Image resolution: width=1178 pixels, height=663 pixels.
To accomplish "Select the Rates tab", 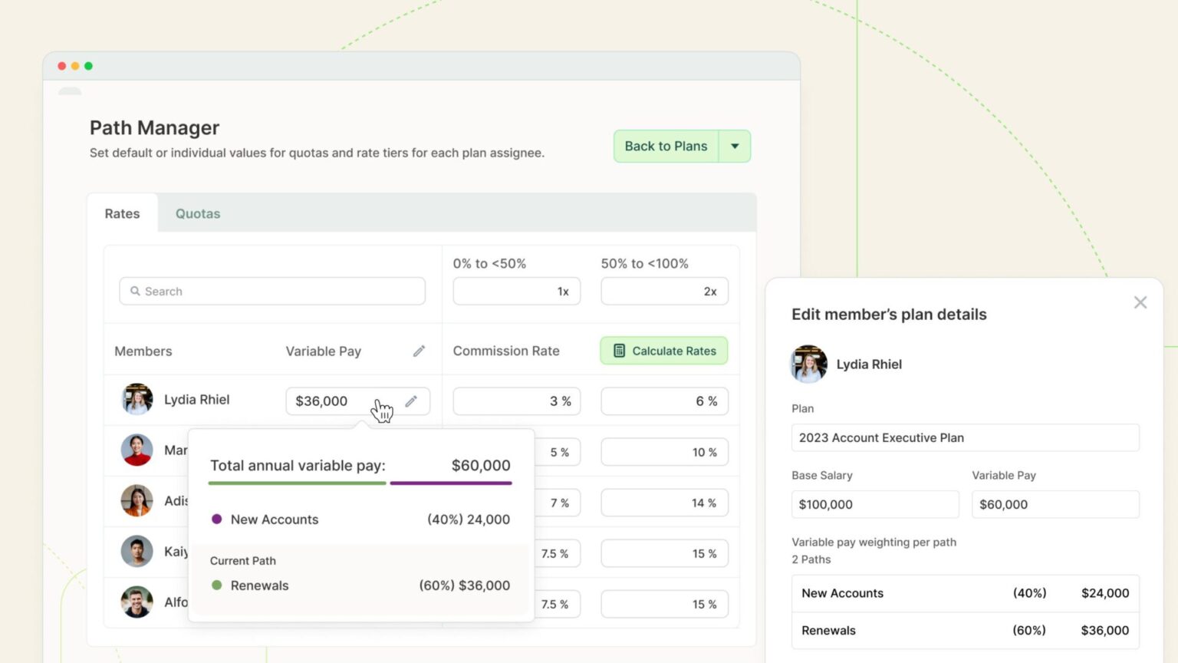I will pyautogui.click(x=122, y=213).
